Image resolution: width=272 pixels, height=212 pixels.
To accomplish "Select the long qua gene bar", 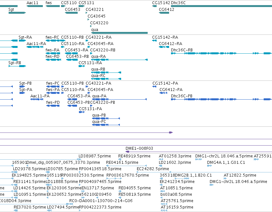I will 119,33.
